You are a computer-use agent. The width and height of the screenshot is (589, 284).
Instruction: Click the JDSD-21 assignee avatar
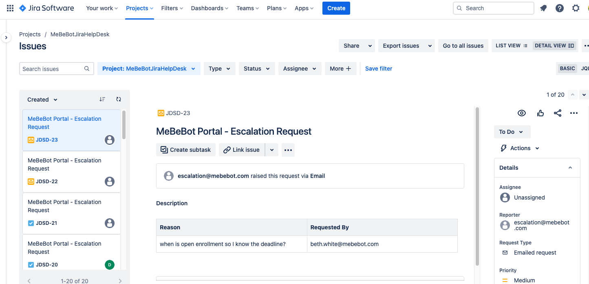110,223
